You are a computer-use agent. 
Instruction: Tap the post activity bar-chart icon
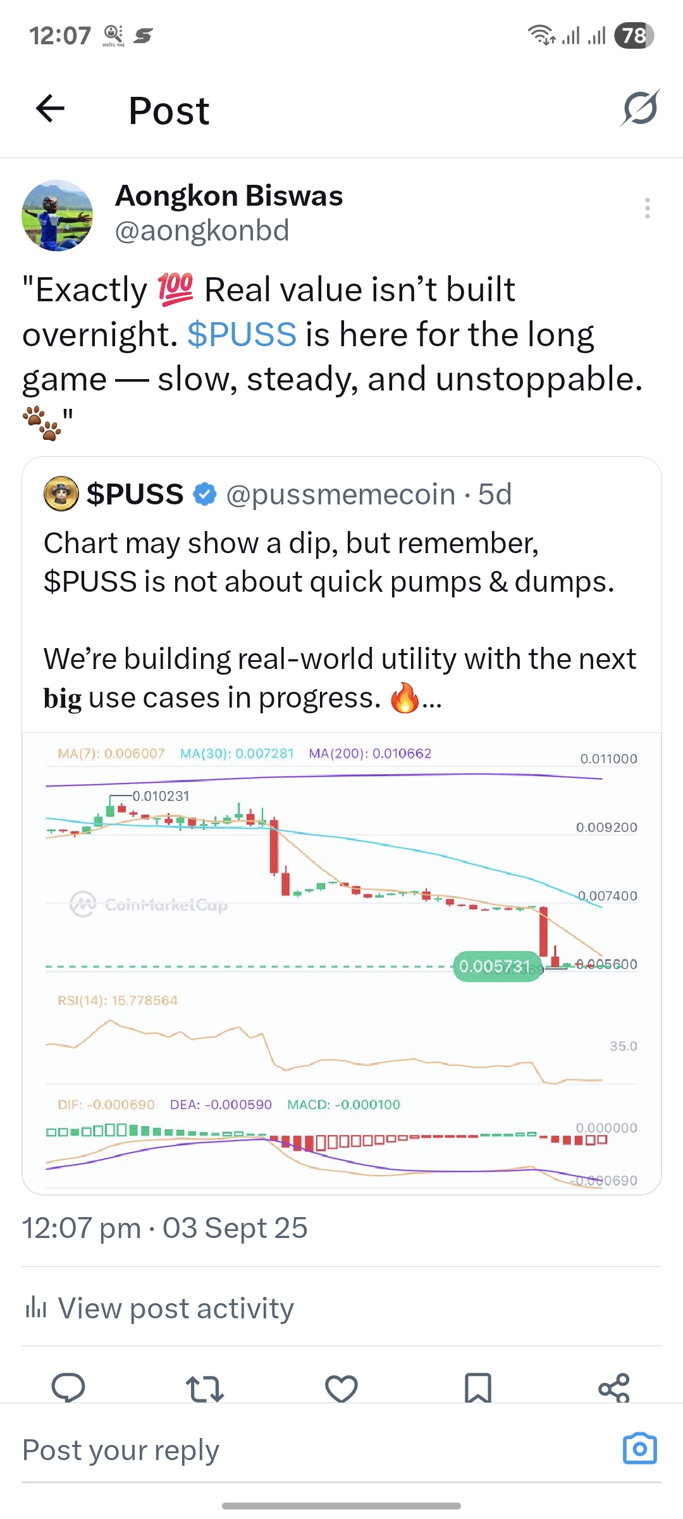[x=36, y=1308]
